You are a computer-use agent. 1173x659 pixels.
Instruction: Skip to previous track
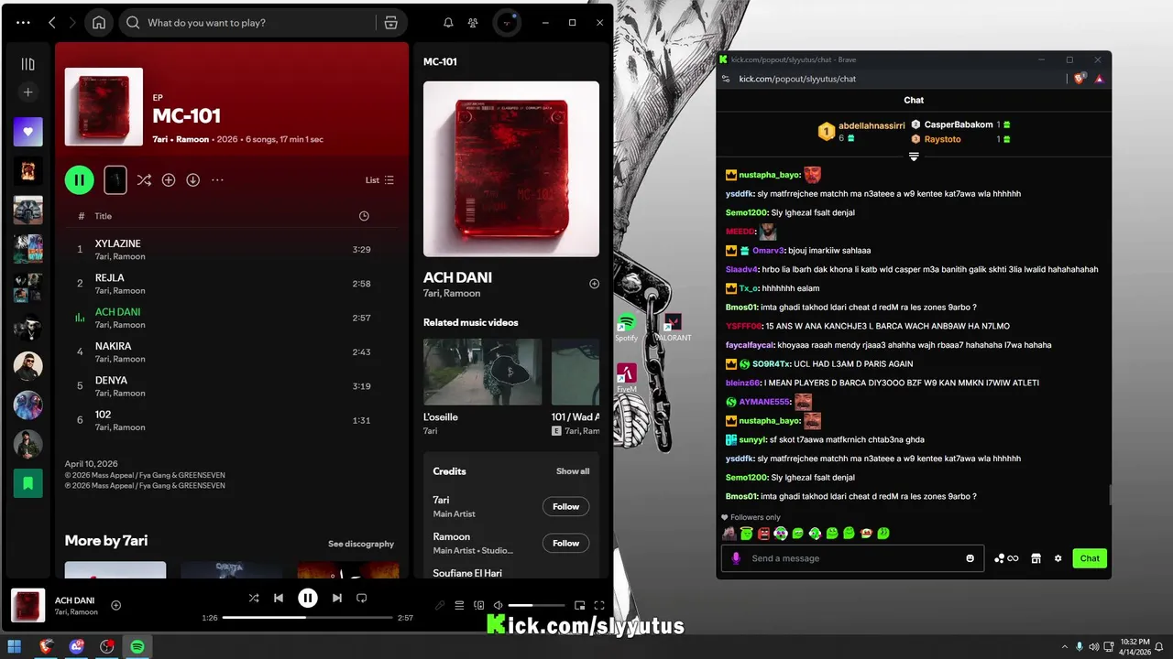(279, 598)
